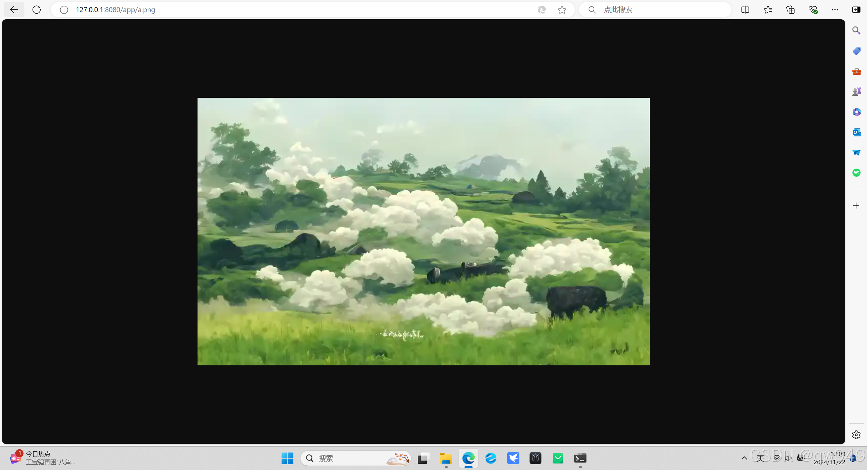This screenshot has width=867, height=470.
Task: Open Settings and more menu
Action: [x=835, y=9]
